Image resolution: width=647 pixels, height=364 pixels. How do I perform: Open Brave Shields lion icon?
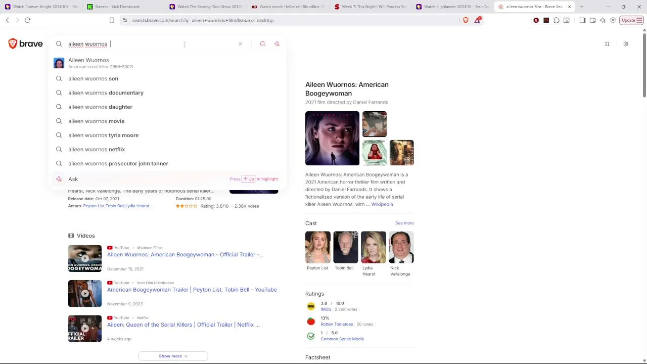click(x=466, y=20)
